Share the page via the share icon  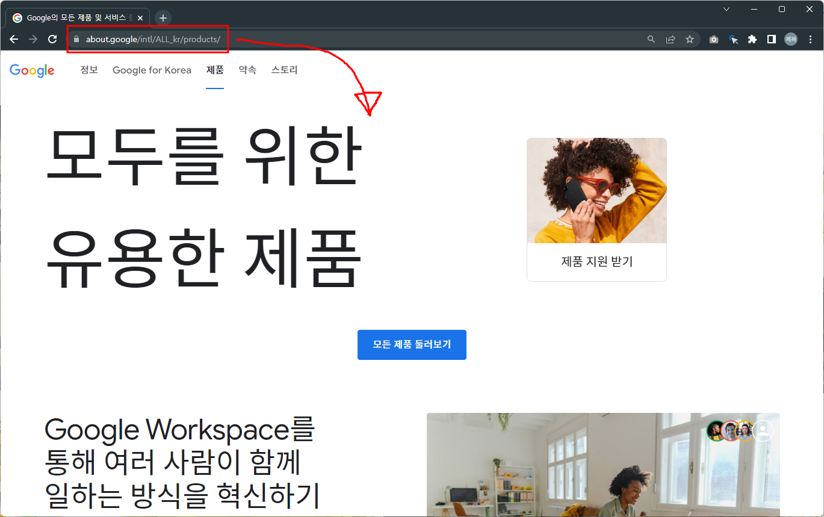(670, 39)
